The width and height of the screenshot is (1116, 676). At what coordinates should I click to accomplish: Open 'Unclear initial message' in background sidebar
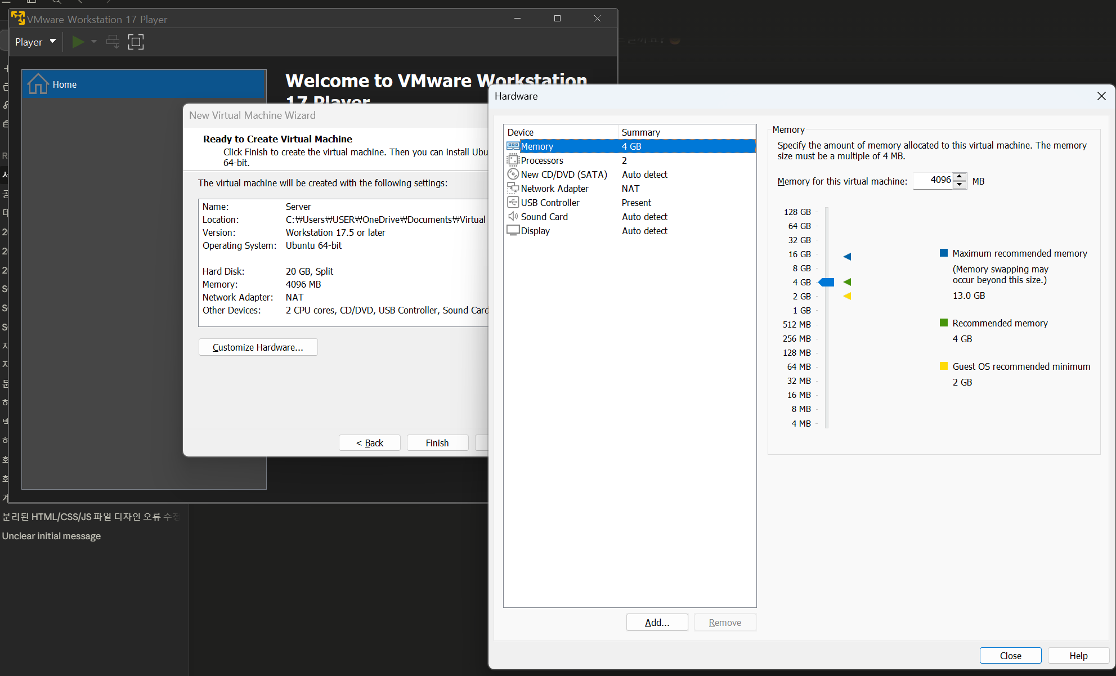(51, 536)
